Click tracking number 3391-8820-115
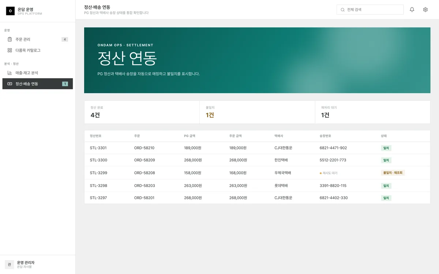The height and width of the screenshot is (274, 439). 333,186
